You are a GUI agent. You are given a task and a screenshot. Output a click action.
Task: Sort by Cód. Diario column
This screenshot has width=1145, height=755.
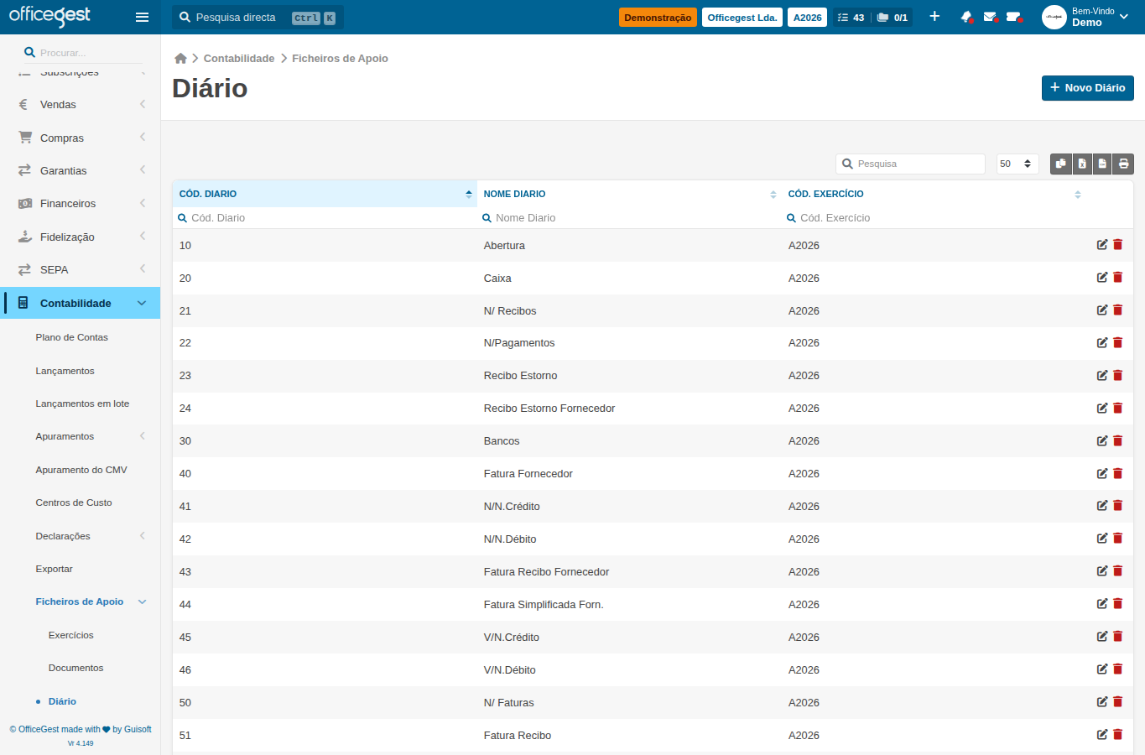click(325, 194)
